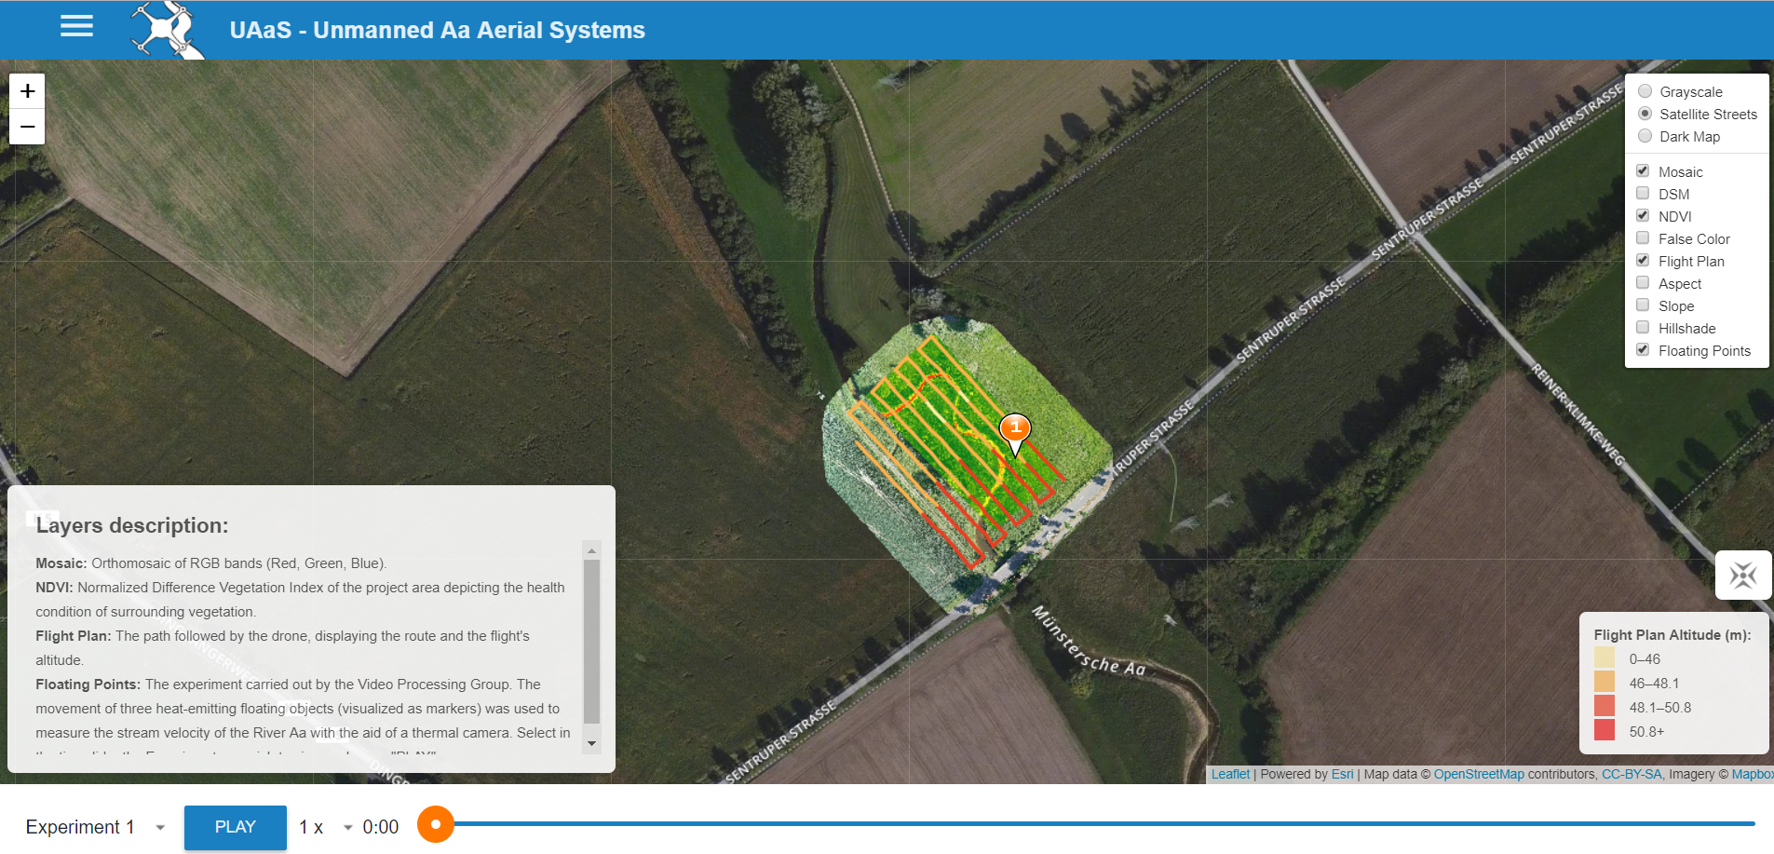
Task: Open the Leaflet attribution link
Action: click(x=1230, y=774)
